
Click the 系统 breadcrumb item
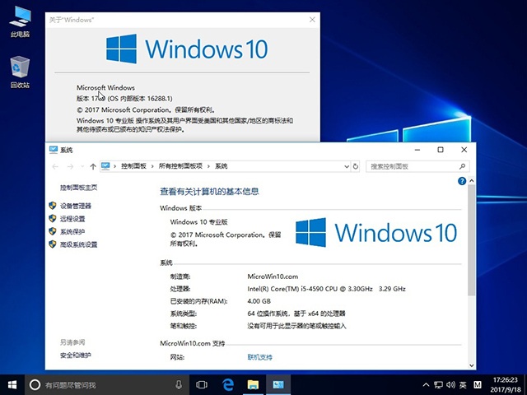point(222,166)
